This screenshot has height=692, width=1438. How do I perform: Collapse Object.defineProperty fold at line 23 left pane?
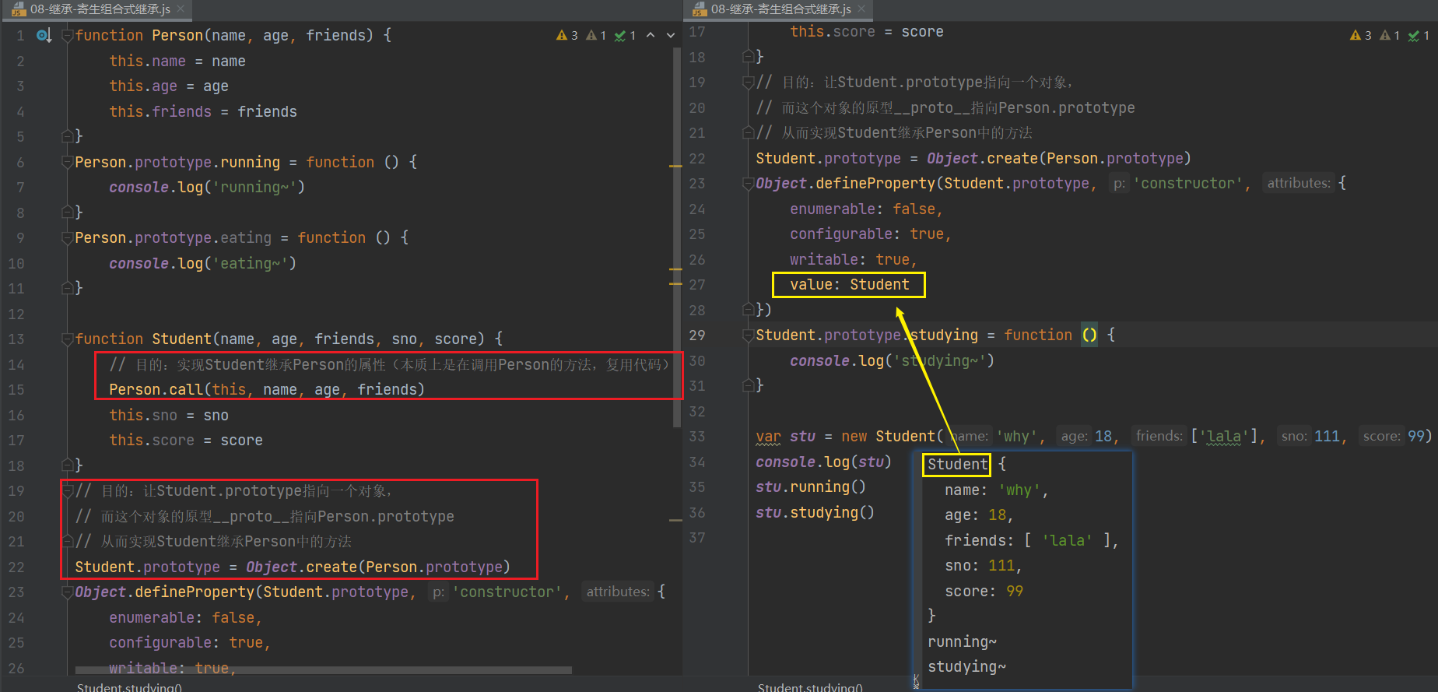click(68, 592)
